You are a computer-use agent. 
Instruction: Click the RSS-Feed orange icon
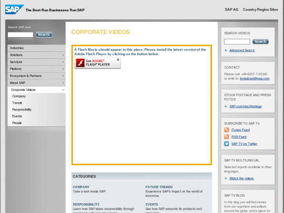[227, 137]
